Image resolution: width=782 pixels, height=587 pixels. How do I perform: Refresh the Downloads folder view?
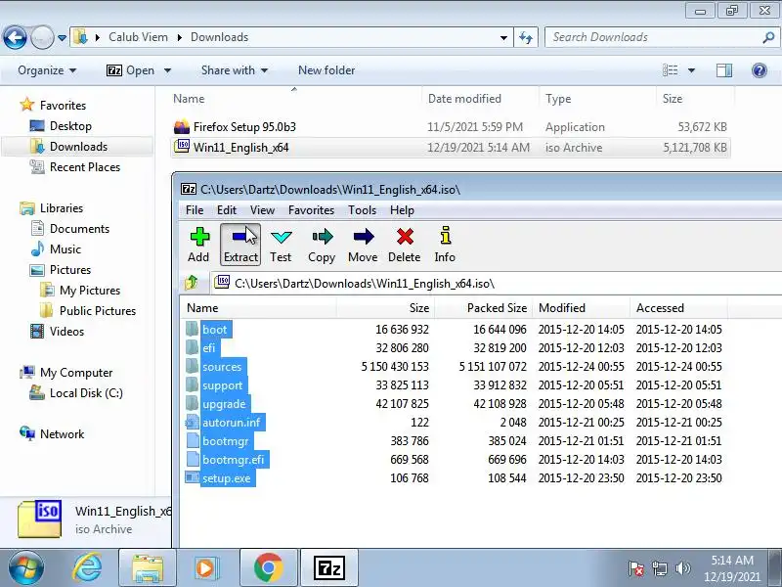click(526, 37)
